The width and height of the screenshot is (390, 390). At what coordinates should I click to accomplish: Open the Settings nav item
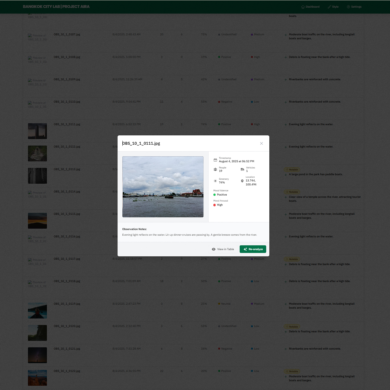coord(354,7)
